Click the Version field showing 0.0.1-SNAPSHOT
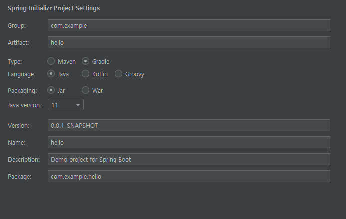346x219 pixels. click(x=189, y=125)
